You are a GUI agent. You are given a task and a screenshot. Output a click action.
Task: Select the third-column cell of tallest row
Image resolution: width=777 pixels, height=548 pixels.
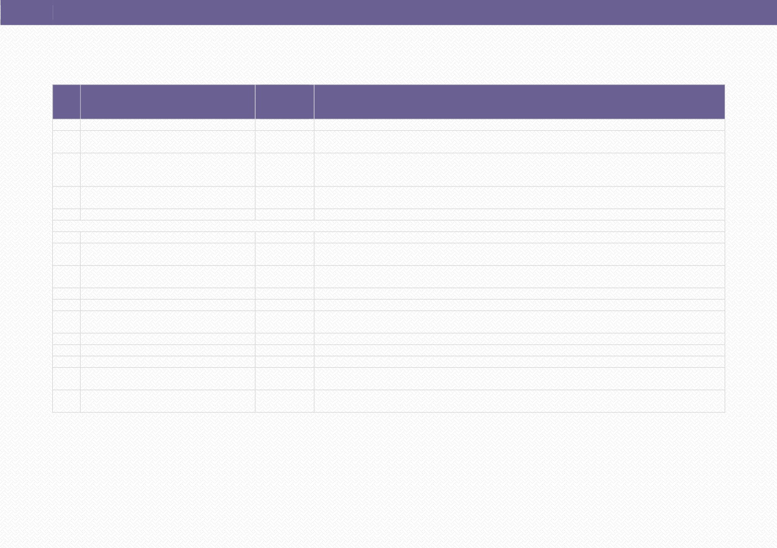(284, 170)
